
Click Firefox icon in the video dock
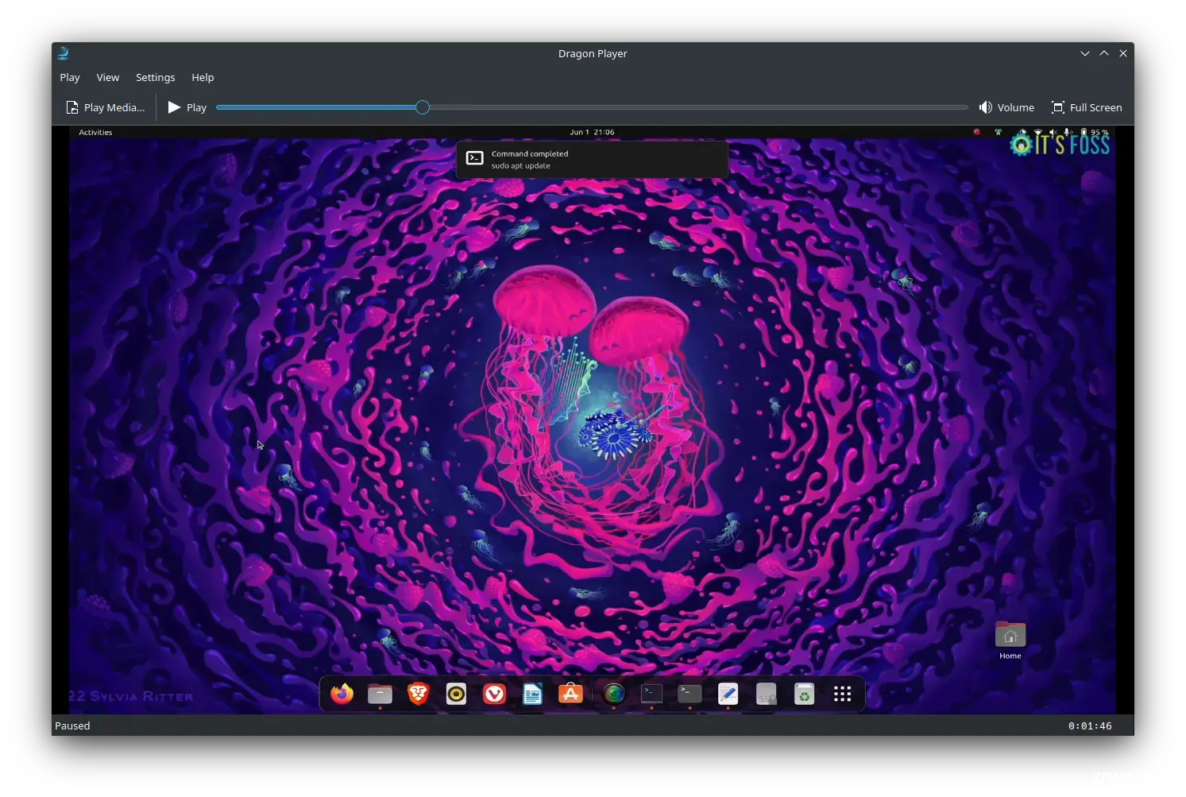coord(342,694)
